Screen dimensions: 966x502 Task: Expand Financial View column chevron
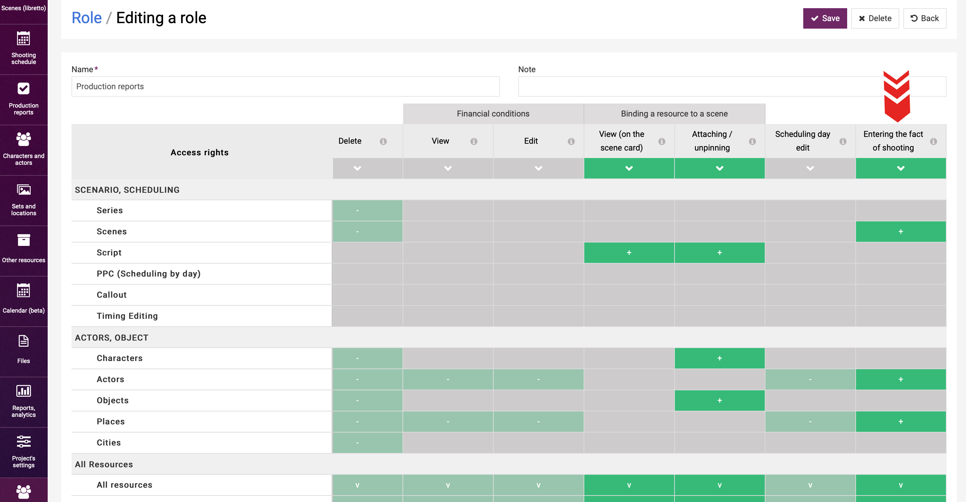coord(448,168)
